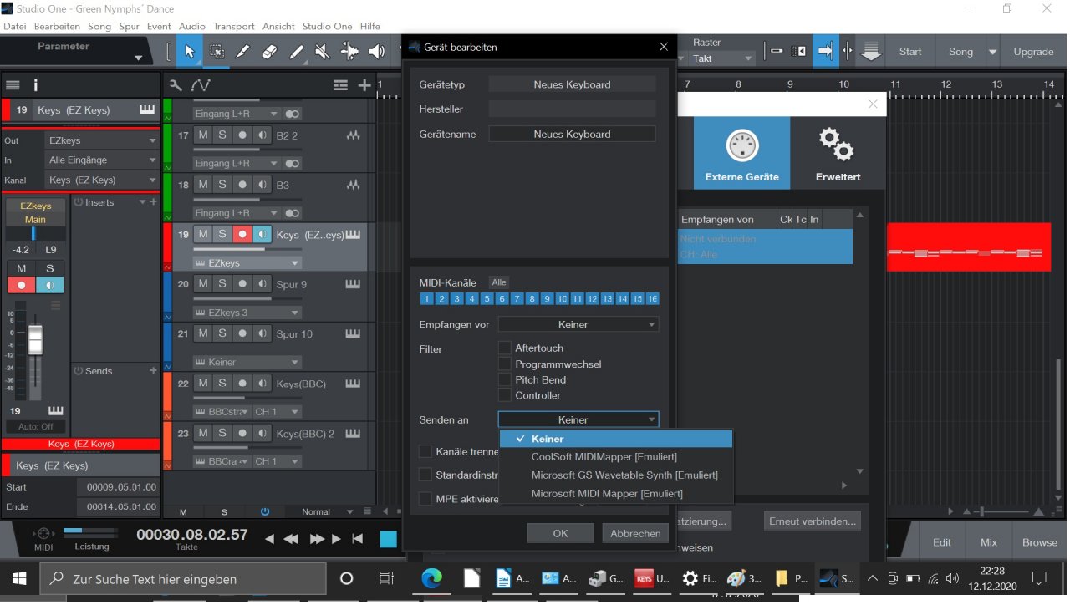Enable the Controller filter checkbox

[x=505, y=395]
